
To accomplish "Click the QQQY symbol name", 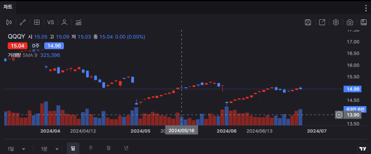I will (x=17, y=36).
